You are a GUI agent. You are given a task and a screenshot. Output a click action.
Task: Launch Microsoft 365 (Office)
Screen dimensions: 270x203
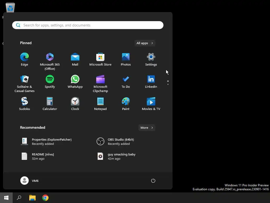50,61
